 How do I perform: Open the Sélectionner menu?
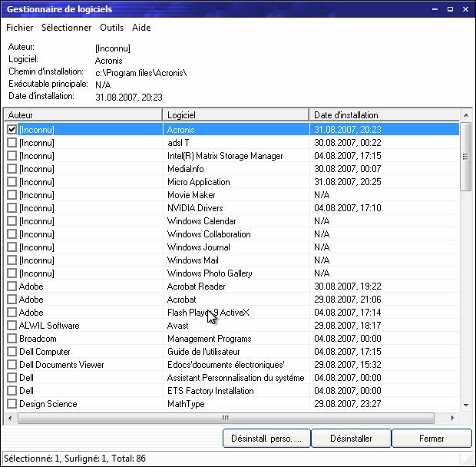coord(67,28)
